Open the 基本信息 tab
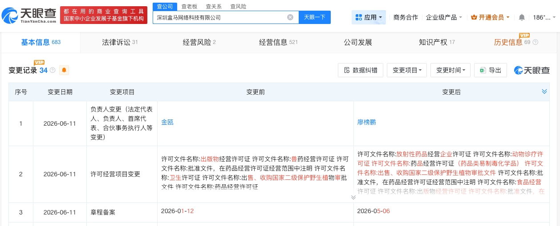Viewport: 560px width, 226px height. (x=41, y=43)
